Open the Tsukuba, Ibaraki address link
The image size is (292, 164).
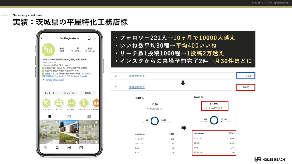pos(64,76)
